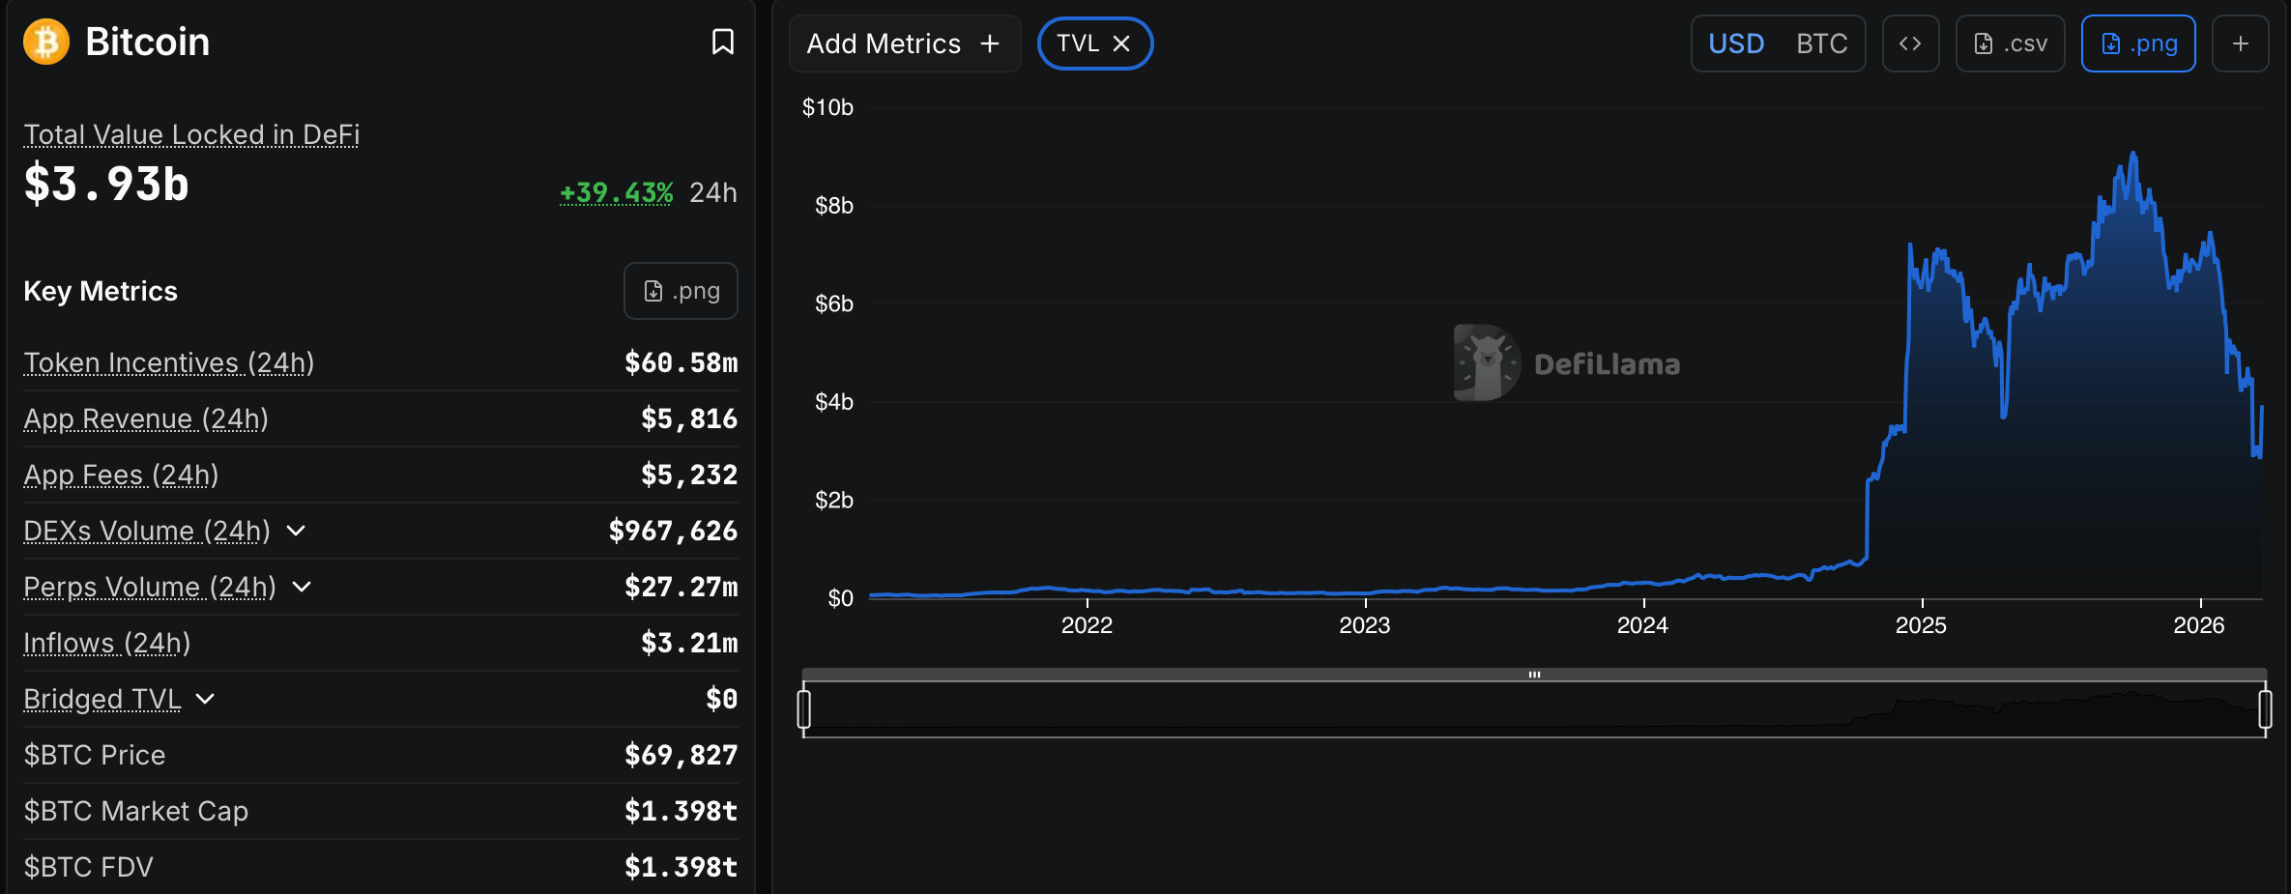Click the right time range slider handle
This screenshot has width=2291, height=894.
(2265, 708)
